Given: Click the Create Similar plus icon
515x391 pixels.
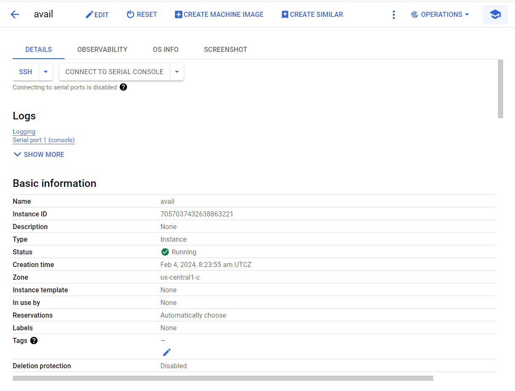Looking at the screenshot, I should [x=285, y=15].
